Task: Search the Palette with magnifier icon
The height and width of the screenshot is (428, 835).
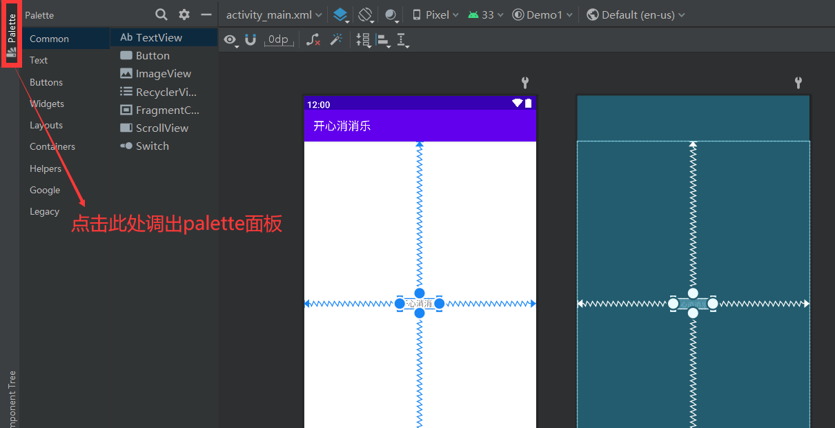Action: [161, 14]
